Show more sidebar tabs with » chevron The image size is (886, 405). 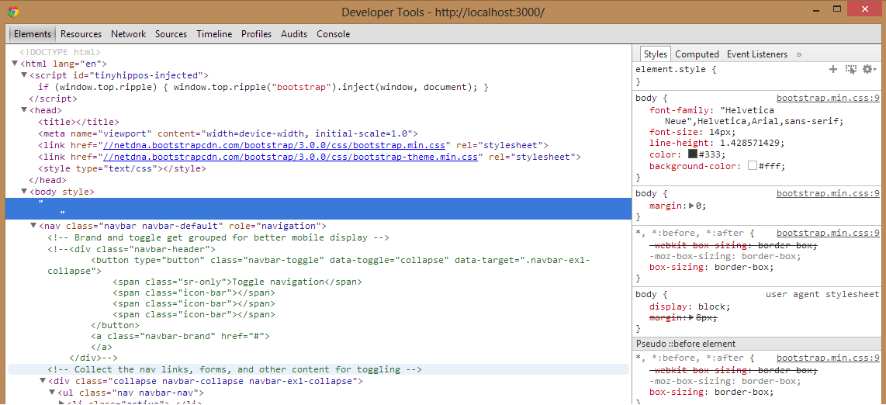(799, 54)
